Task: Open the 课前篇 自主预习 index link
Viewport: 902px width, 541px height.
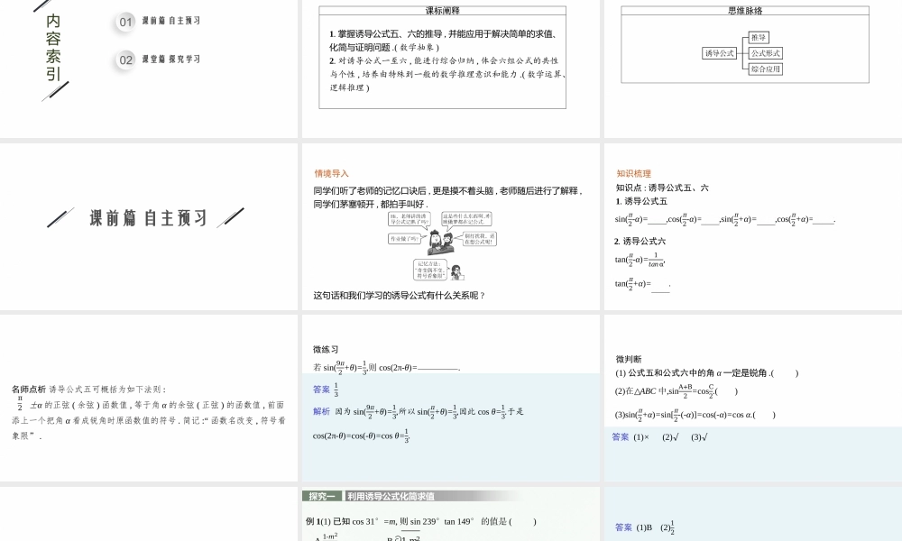Action: 171,21
